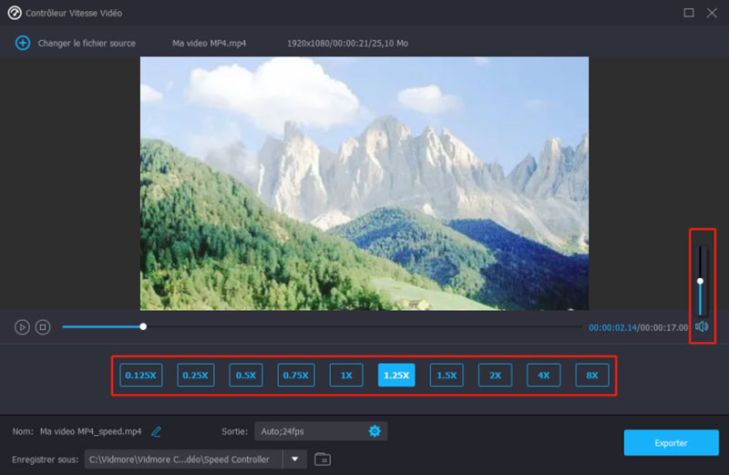The height and width of the screenshot is (475, 729).
Task: Select 0.125X playback speed
Action: [x=141, y=375]
